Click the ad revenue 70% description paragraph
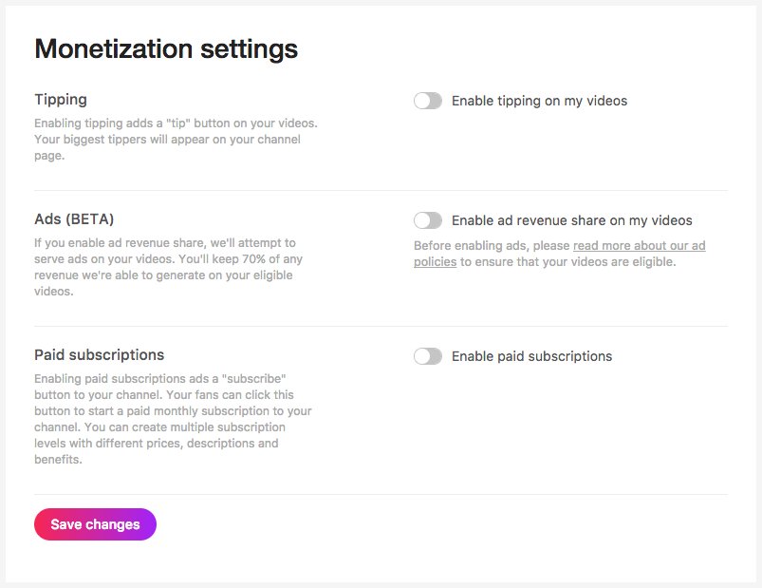Image resolution: width=762 pixels, height=588 pixels. pos(166,268)
